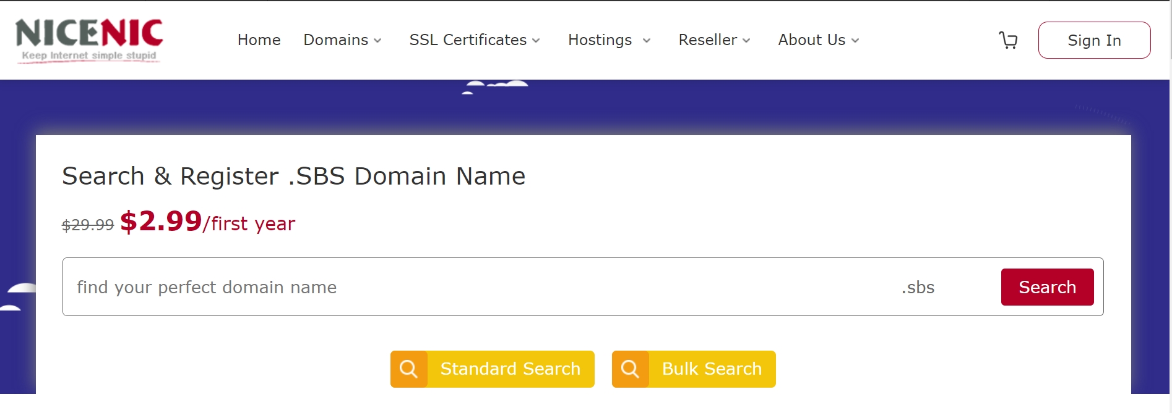Click the Bulk Search magnifier icon

[x=630, y=369]
